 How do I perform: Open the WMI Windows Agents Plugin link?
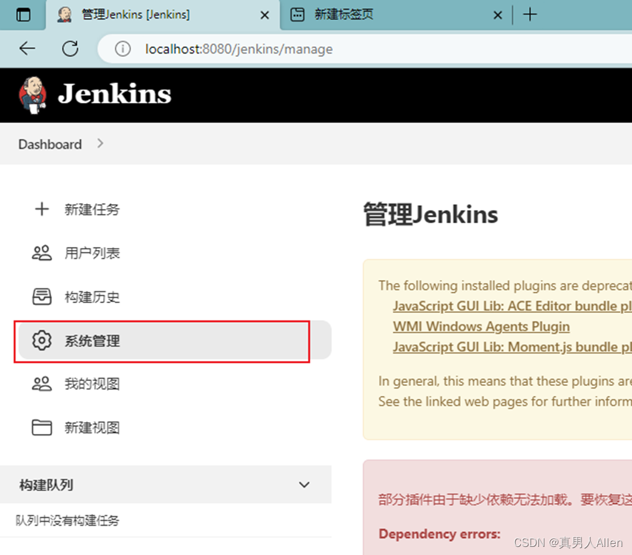[481, 326]
